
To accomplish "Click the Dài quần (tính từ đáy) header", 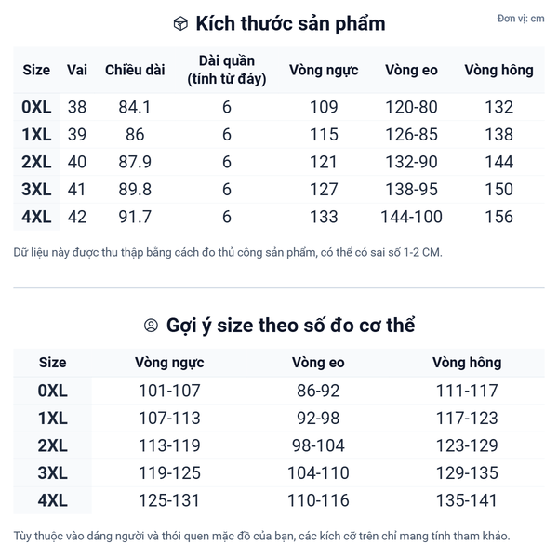I will (x=227, y=70).
